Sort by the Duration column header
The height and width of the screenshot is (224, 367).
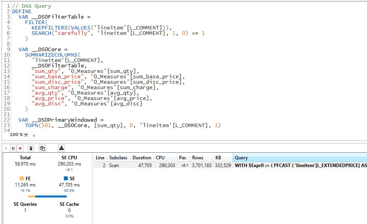click(141, 158)
